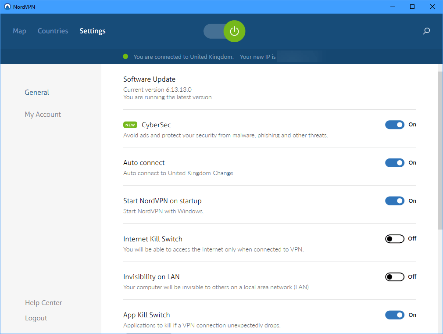The image size is (443, 334).
Task: Click the NordVPN logo in title bar
Action: 7,7
